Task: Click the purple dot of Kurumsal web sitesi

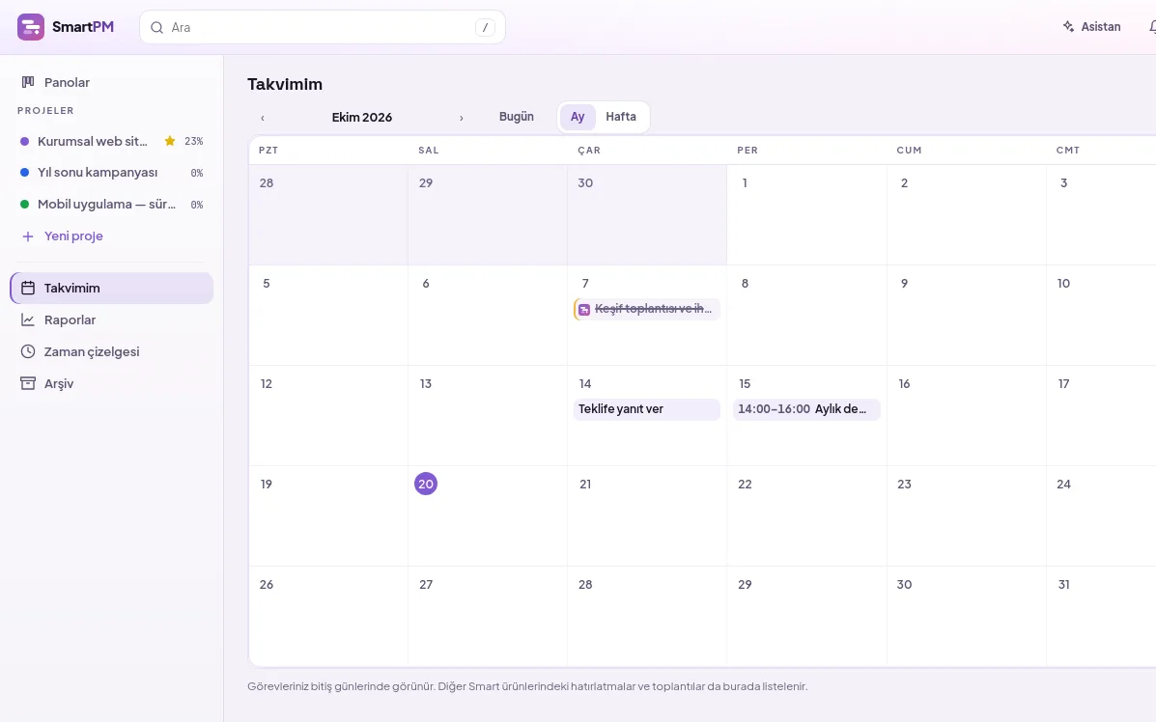Action: [24, 141]
